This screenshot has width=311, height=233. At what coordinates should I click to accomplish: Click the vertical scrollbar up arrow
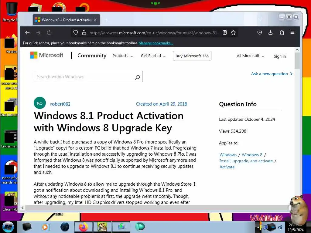coord(297,50)
